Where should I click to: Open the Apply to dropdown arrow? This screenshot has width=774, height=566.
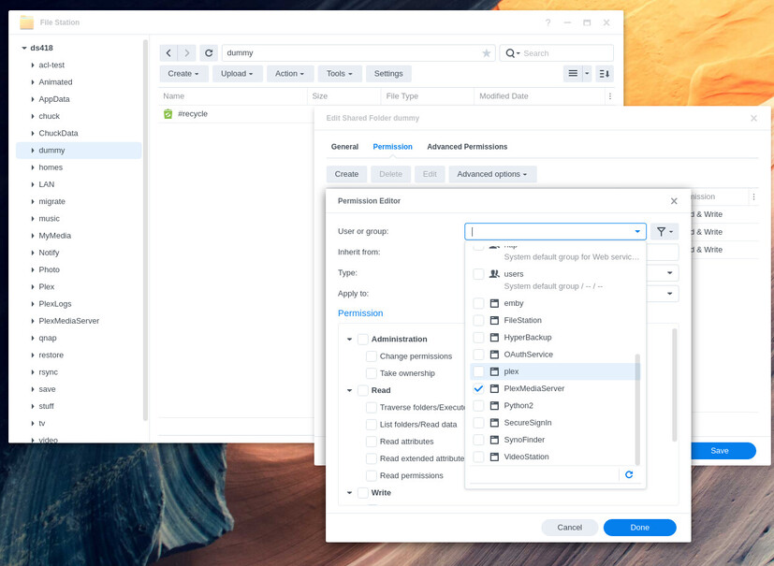[670, 294]
